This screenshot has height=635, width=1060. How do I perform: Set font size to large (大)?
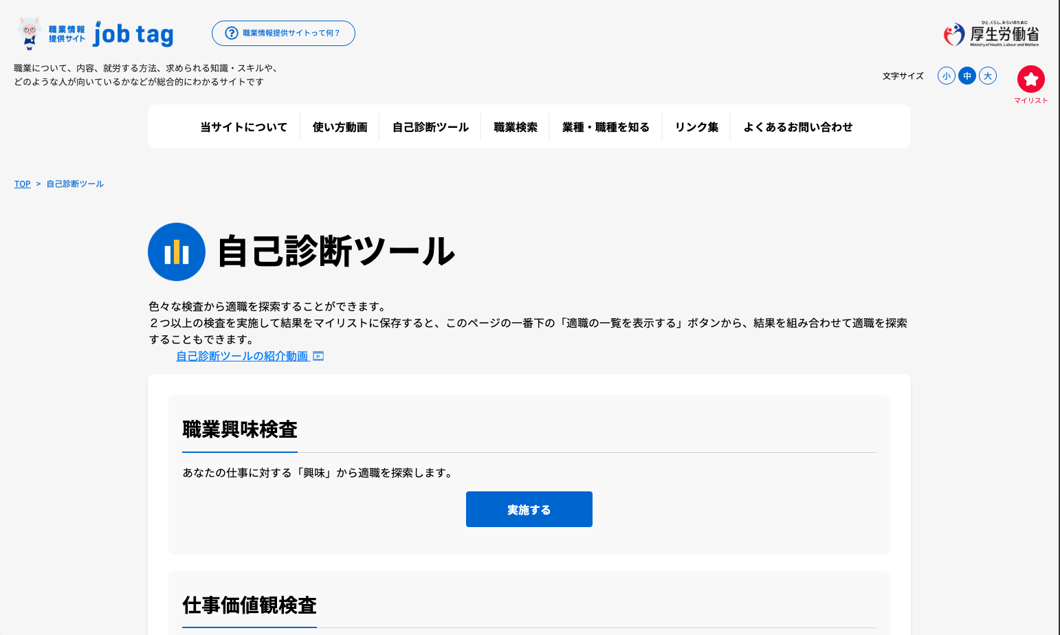point(988,76)
